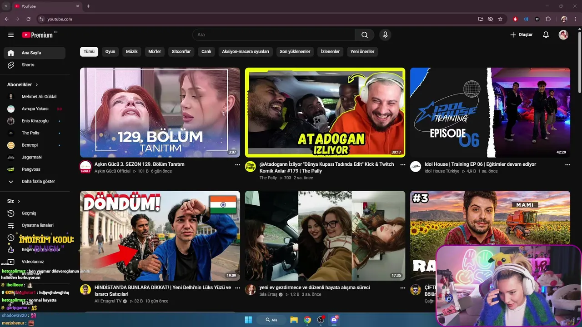Open the notifications bell
This screenshot has height=327, width=582.
click(546, 35)
